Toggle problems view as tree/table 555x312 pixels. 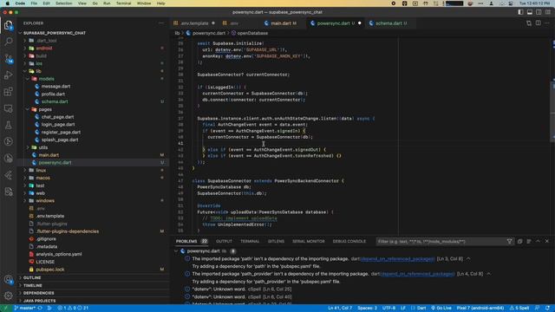529,241
